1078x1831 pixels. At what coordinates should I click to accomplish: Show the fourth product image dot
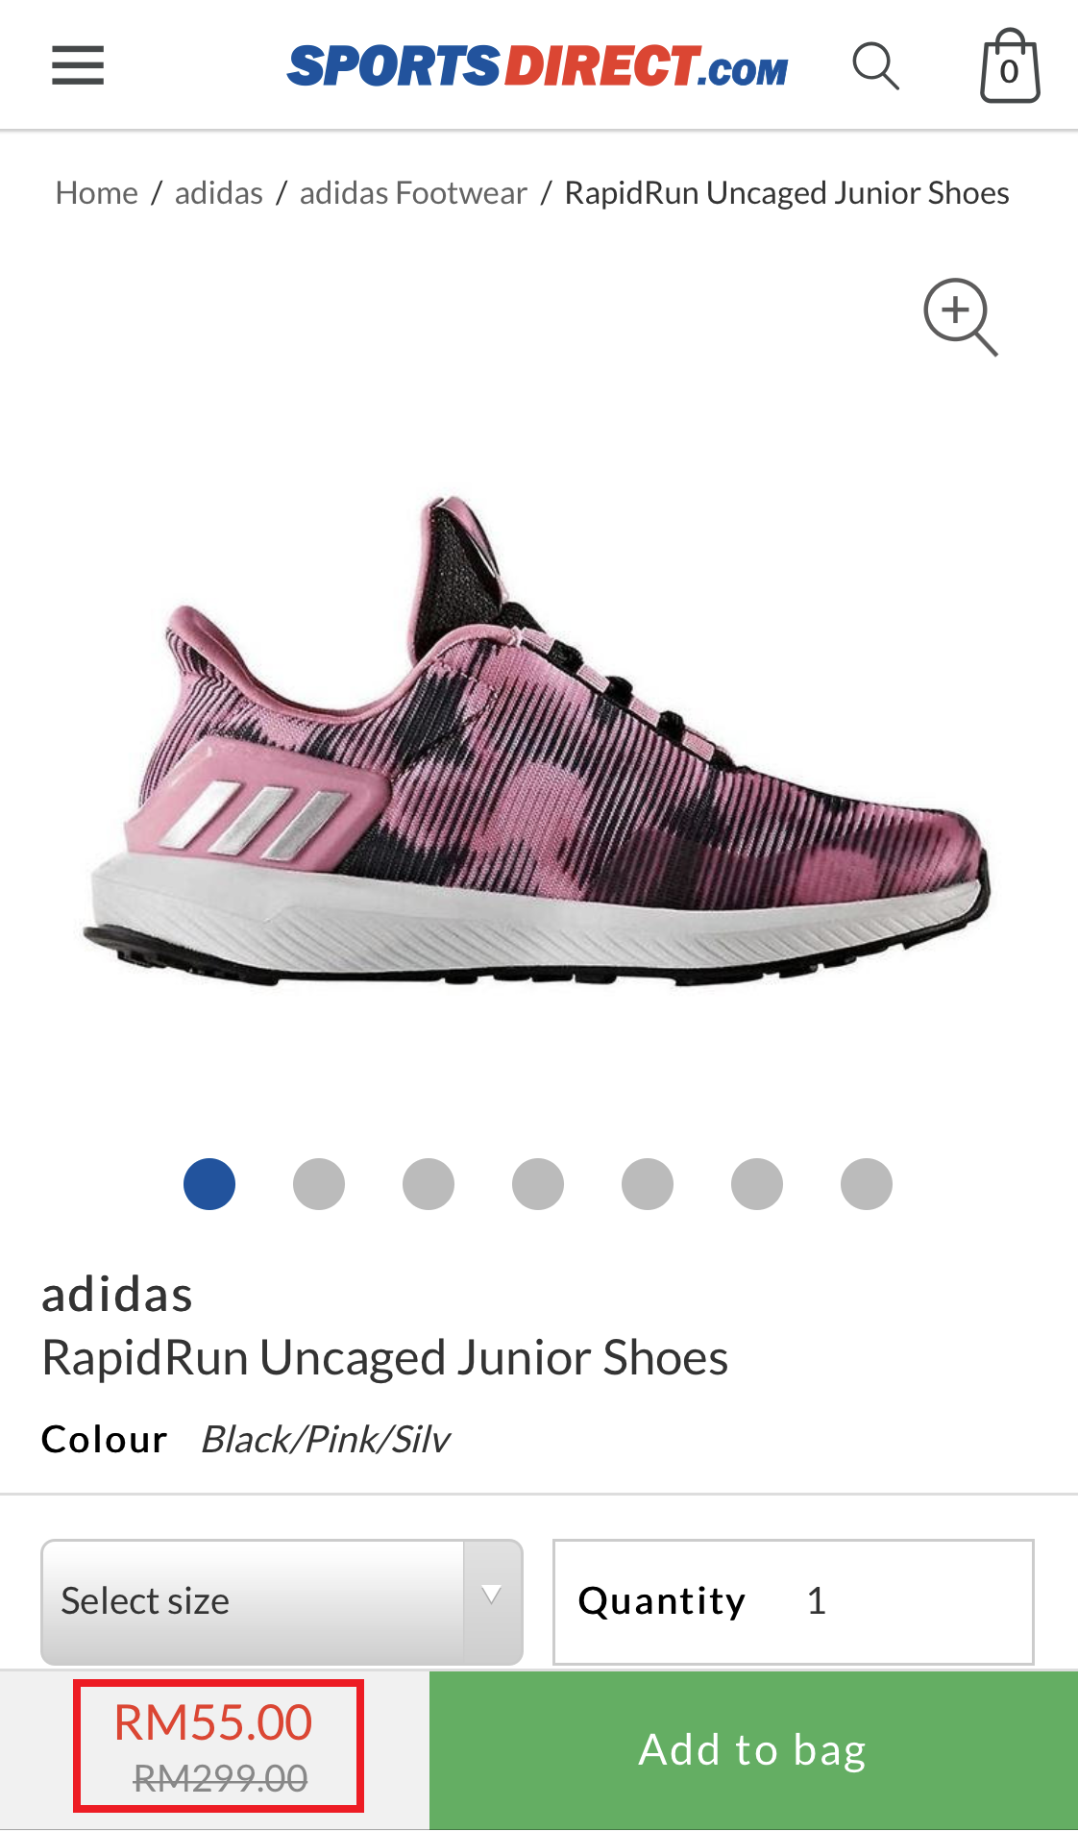pos(538,1183)
